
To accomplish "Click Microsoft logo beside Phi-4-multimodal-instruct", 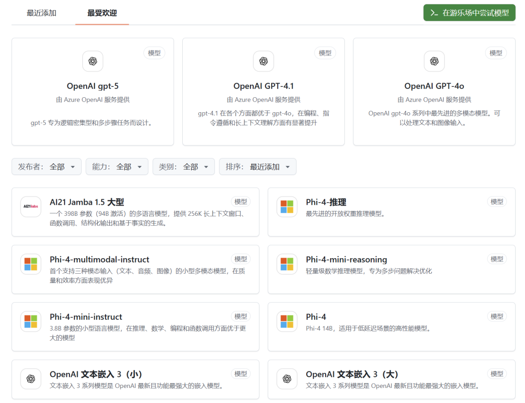I will [x=31, y=264].
